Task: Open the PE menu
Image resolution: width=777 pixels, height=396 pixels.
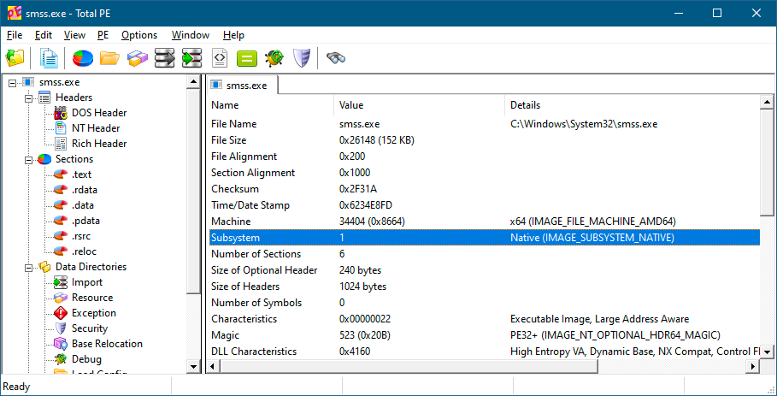Action: click(x=103, y=35)
